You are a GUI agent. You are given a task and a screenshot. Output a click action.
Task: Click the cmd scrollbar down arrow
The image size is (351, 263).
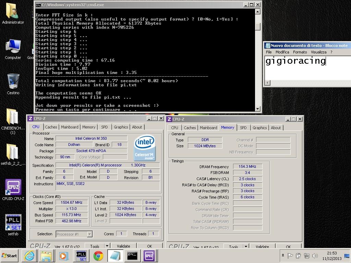click(x=258, y=109)
